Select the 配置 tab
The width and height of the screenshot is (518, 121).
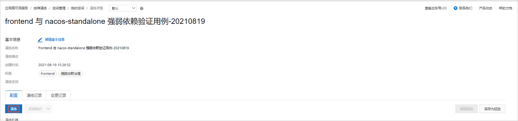(x=14, y=95)
